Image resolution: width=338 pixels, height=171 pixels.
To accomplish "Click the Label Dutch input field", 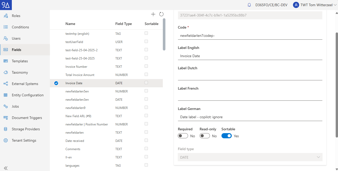I will (250, 76).
